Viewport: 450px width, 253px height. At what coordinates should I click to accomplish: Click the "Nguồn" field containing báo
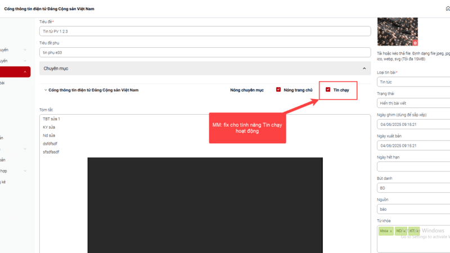point(413,209)
